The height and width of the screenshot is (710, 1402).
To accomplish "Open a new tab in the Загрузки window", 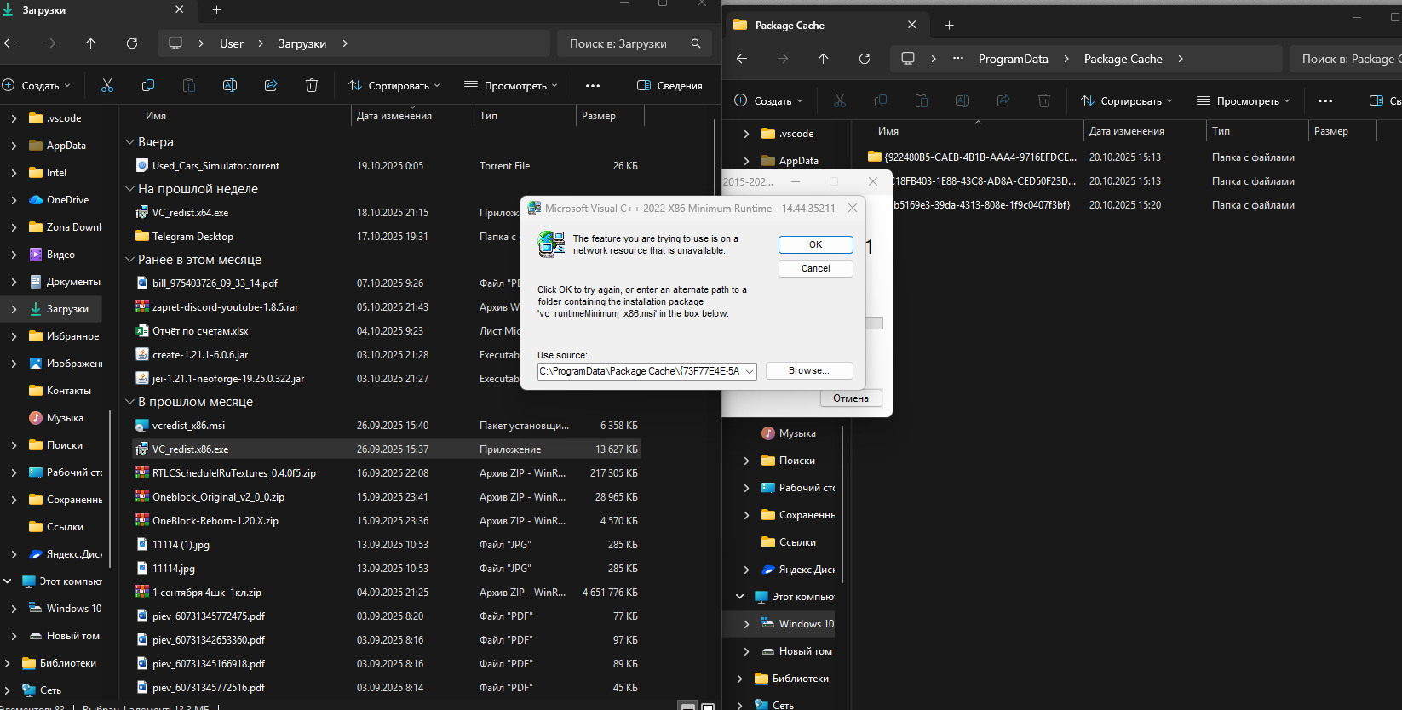I will coord(217,10).
